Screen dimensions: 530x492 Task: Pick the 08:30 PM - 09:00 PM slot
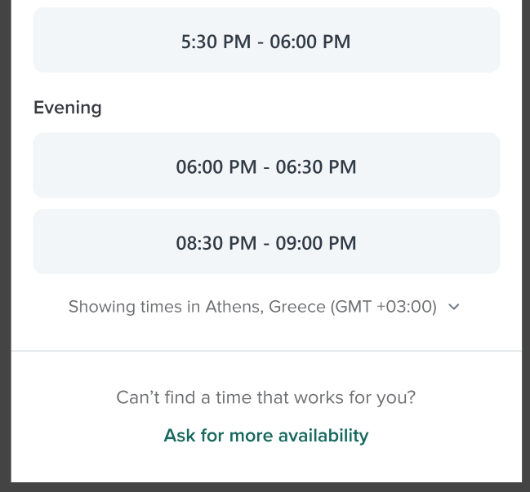[266, 242]
